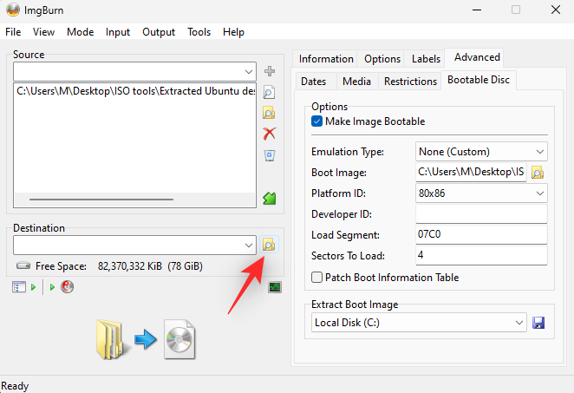The width and height of the screenshot is (574, 393).
Task: Select the Extracted Ubuntu source path entry
Action: 134,91
